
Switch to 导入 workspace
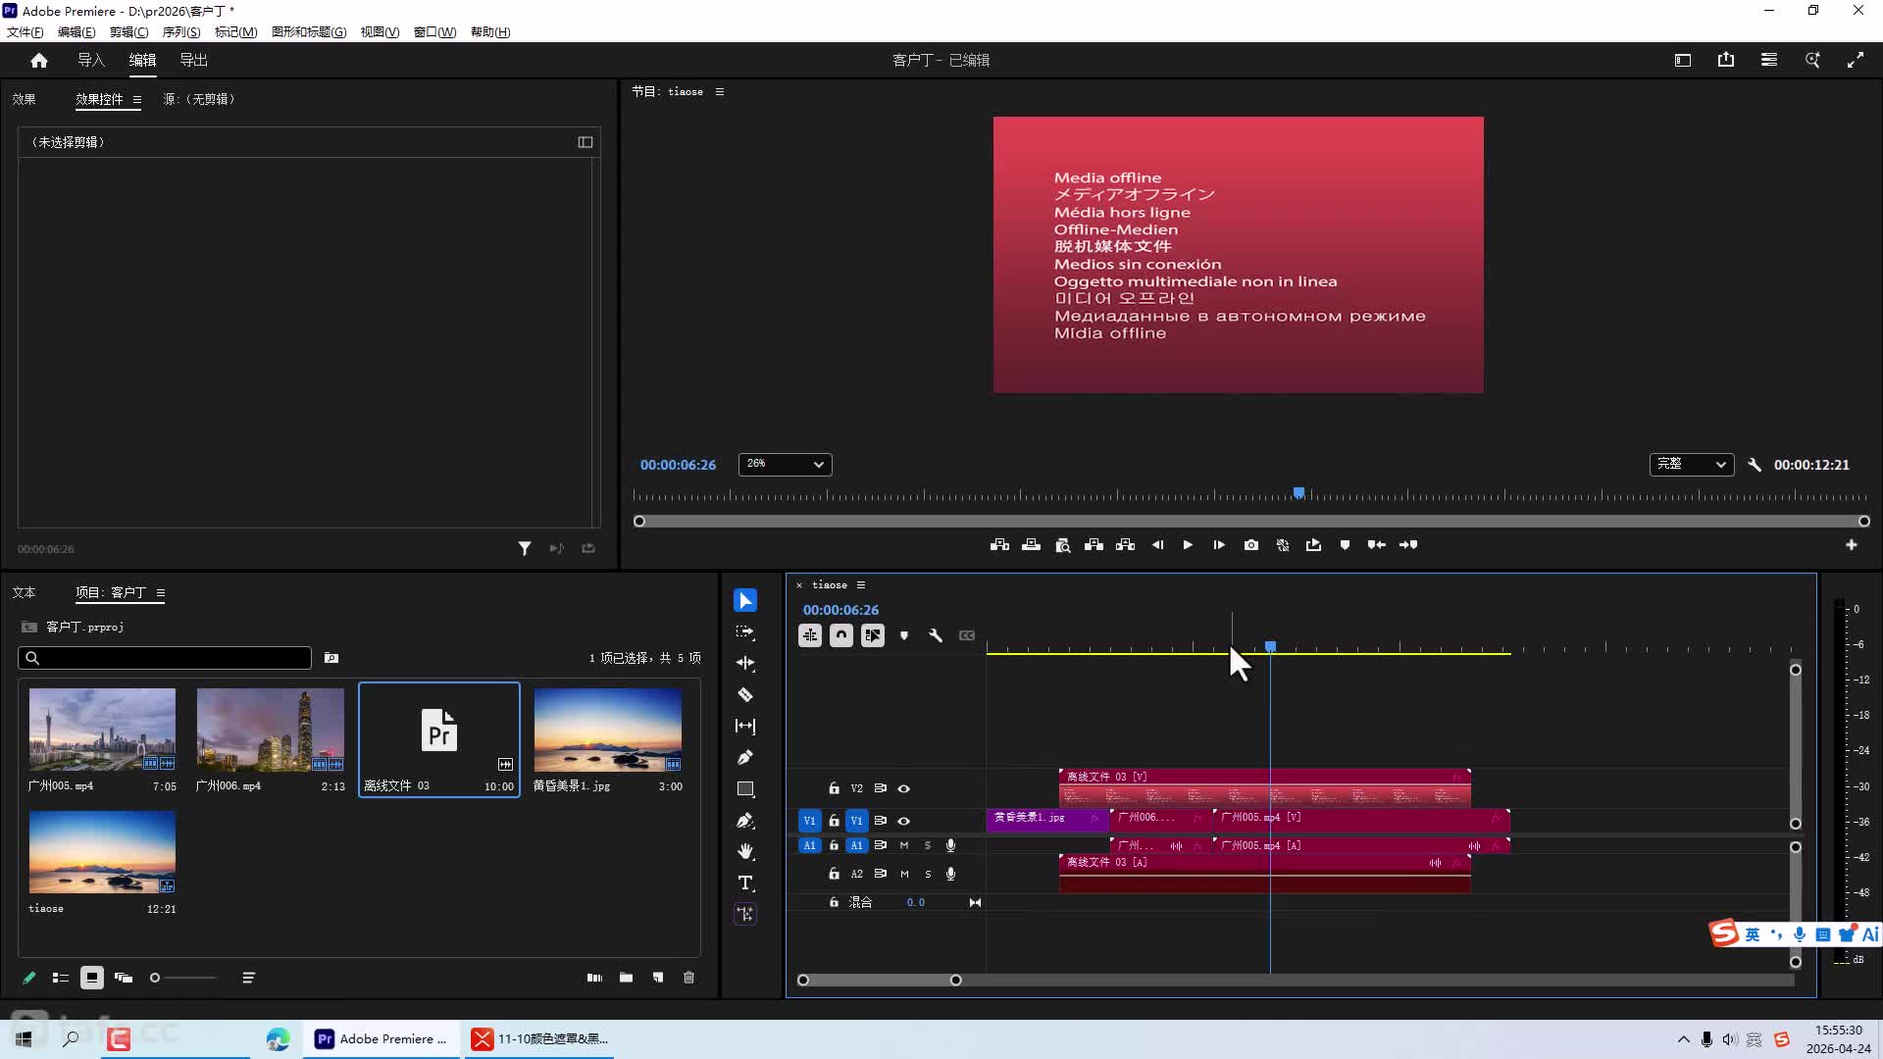[x=91, y=61]
